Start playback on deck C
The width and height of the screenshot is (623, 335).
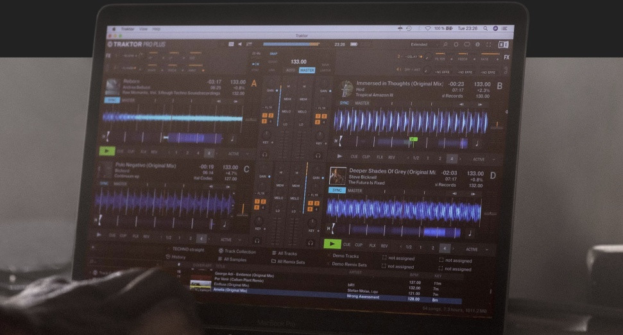[99, 235]
